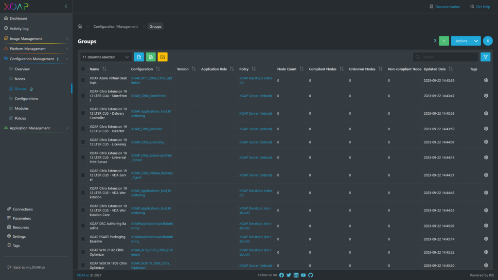498x280 pixels.
Task: Toggle the select-all rows header checkbox
Action: 83,69
